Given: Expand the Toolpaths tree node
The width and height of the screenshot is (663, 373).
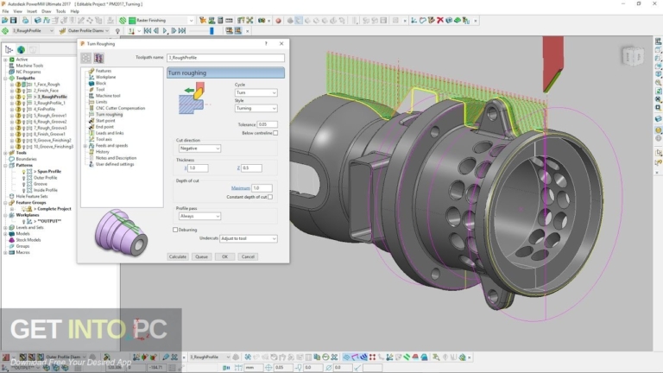Looking at the screenshot, I should tap(5, 79).
